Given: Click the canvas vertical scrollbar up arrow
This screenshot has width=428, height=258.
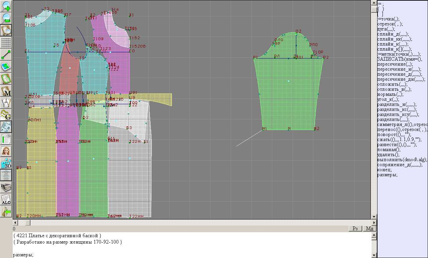Looking at the screenshot, I should [374, 3].
